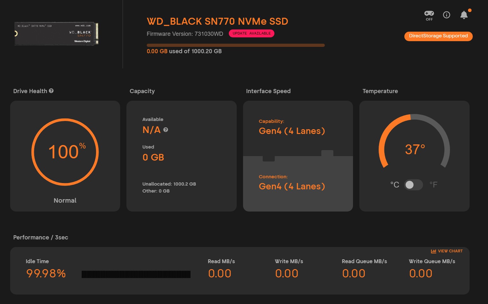The height and width of the screenshot is (304, 488).
Task: Click the WD_BLACK SN770 NVMe SSD title
Action: pos(217,22)
